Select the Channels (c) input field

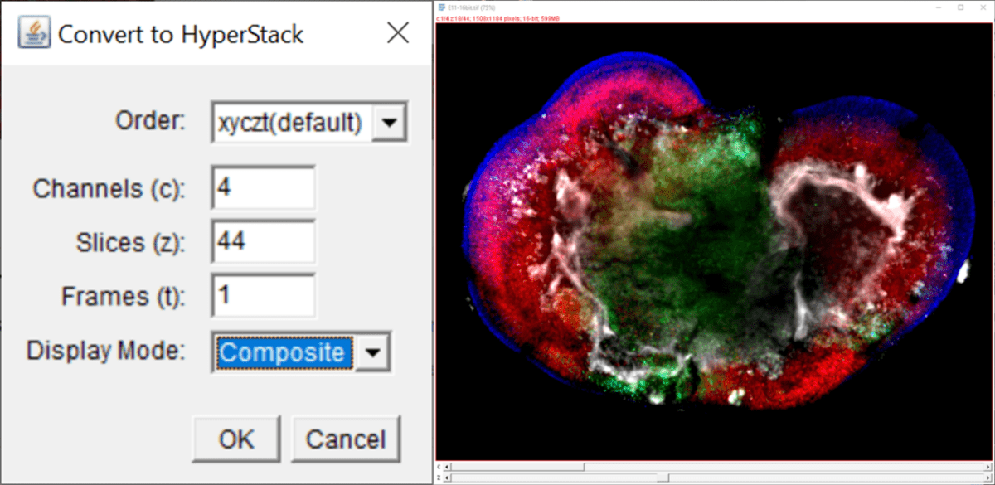point(261,187)
